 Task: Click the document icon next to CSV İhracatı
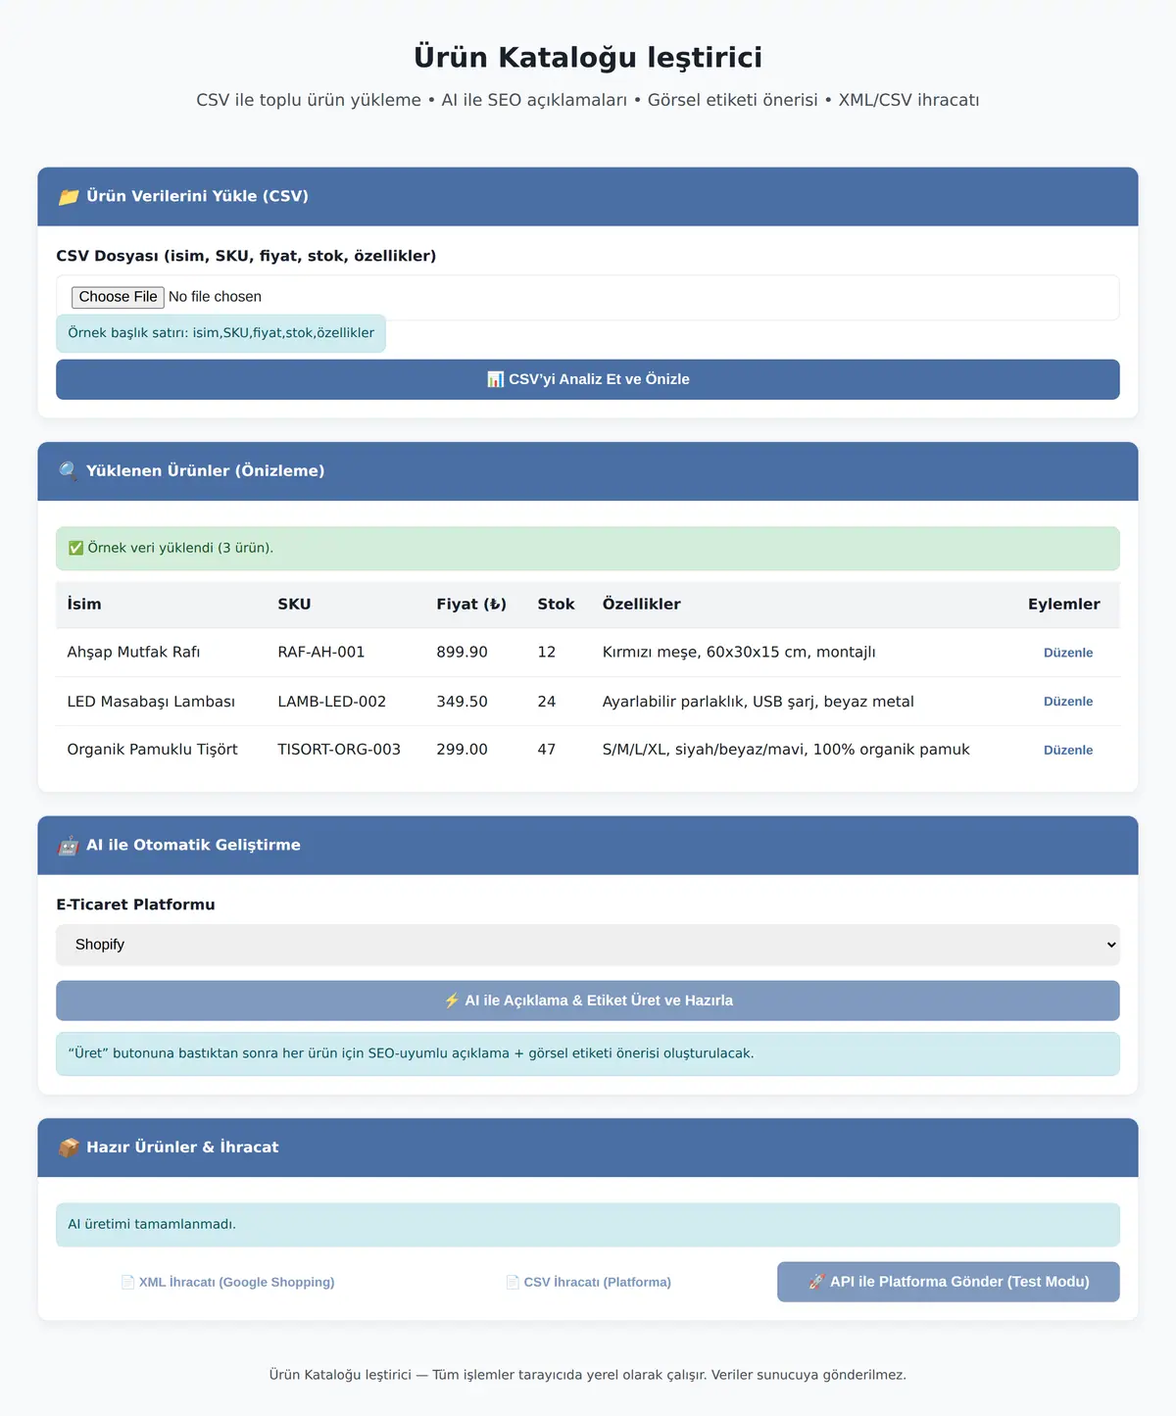coord(513,1282)
